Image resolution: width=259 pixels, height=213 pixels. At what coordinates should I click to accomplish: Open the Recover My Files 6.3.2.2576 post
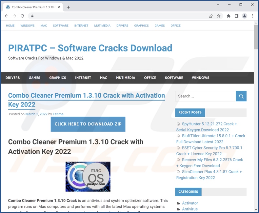pos(209,163)
